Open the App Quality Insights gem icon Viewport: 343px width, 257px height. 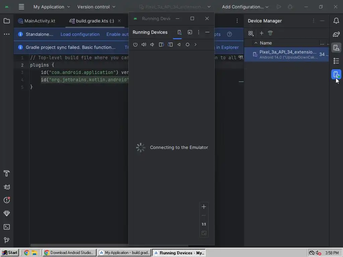pos(7,213)
